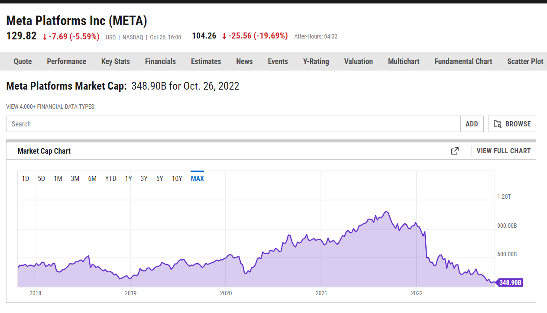
Task: Click the 2018 x-axis label
Action: [36, 293]
